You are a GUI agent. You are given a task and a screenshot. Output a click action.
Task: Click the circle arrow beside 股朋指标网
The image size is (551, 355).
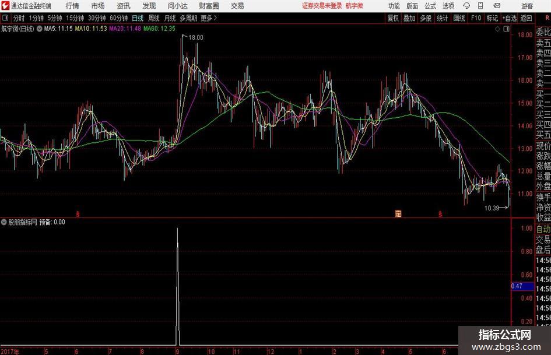pyautogui.click(x=4, y=222)
